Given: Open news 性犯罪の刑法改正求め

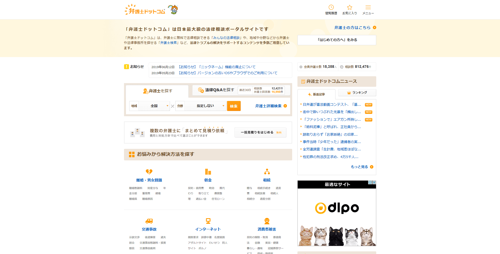Looking at the screenshot, I should (x=331, y=157).
